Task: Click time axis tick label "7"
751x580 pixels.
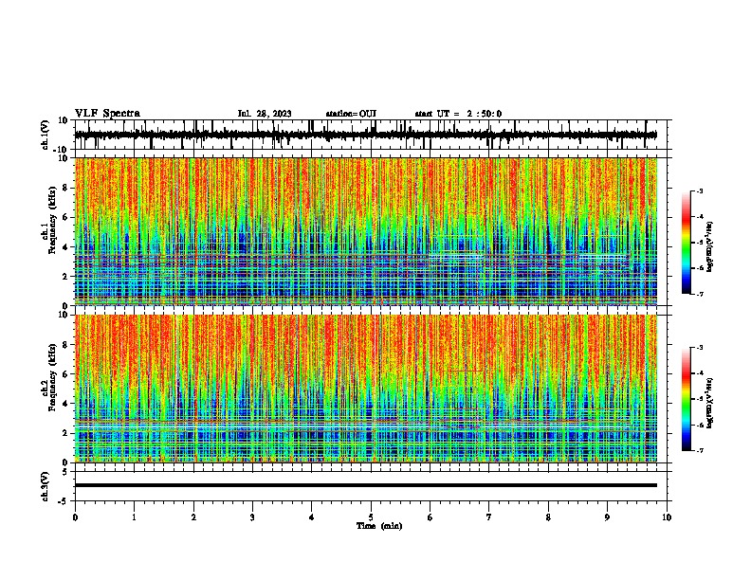Action: (x=489, y=517)
